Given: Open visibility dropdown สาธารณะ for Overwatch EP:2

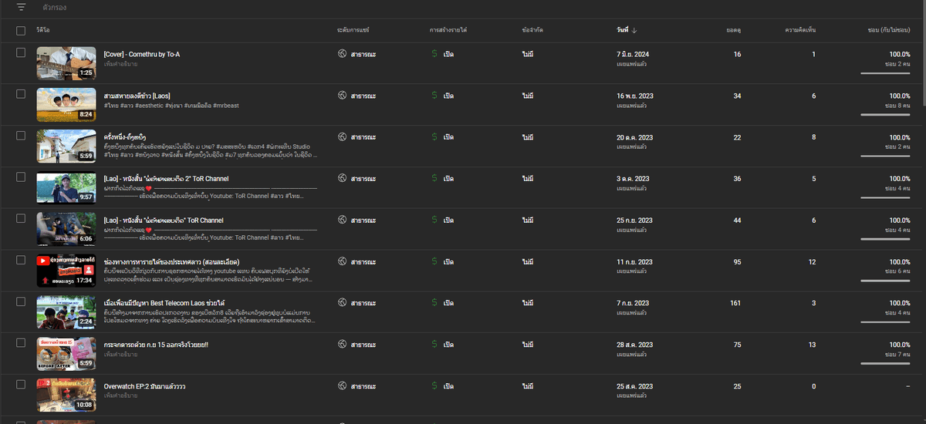Looking at the screenshot, I should point(363,386).
